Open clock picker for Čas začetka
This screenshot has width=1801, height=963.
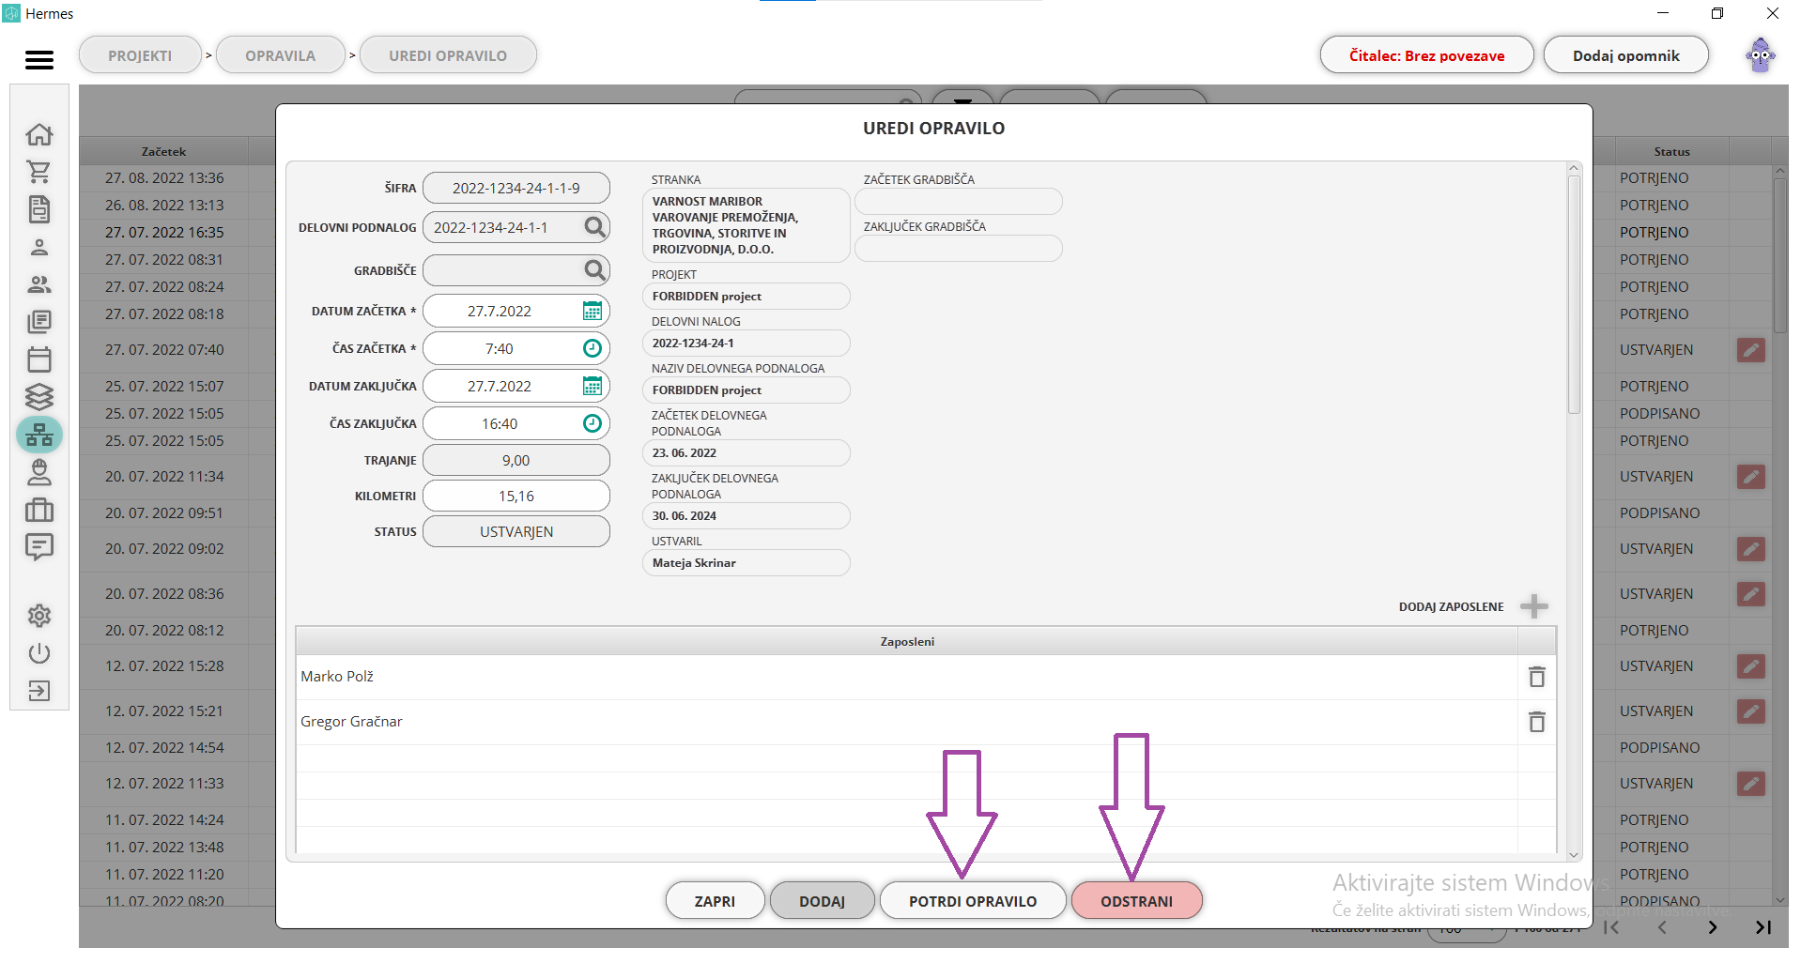pyautogui.click(x=593, y=348)
